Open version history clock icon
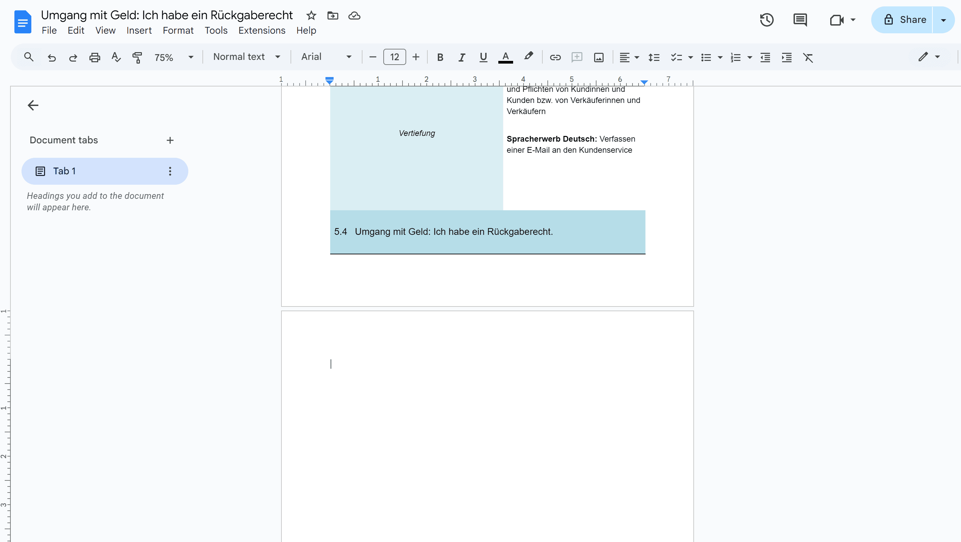Screen dimensions: 961x542 (767, 20)
